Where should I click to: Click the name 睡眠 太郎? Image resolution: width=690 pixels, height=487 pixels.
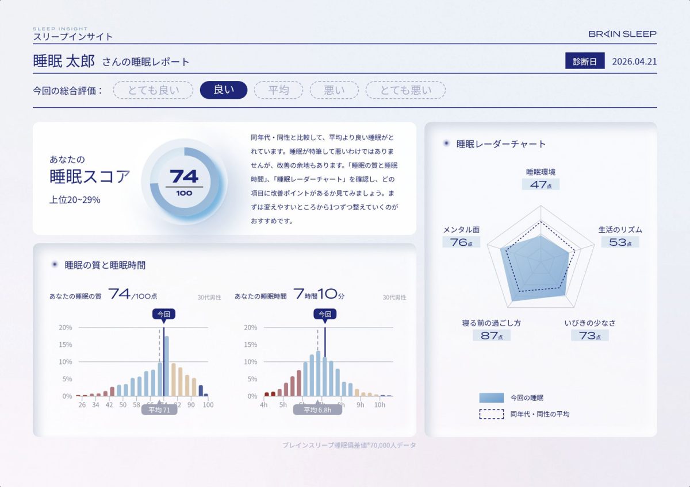point(64,61)
